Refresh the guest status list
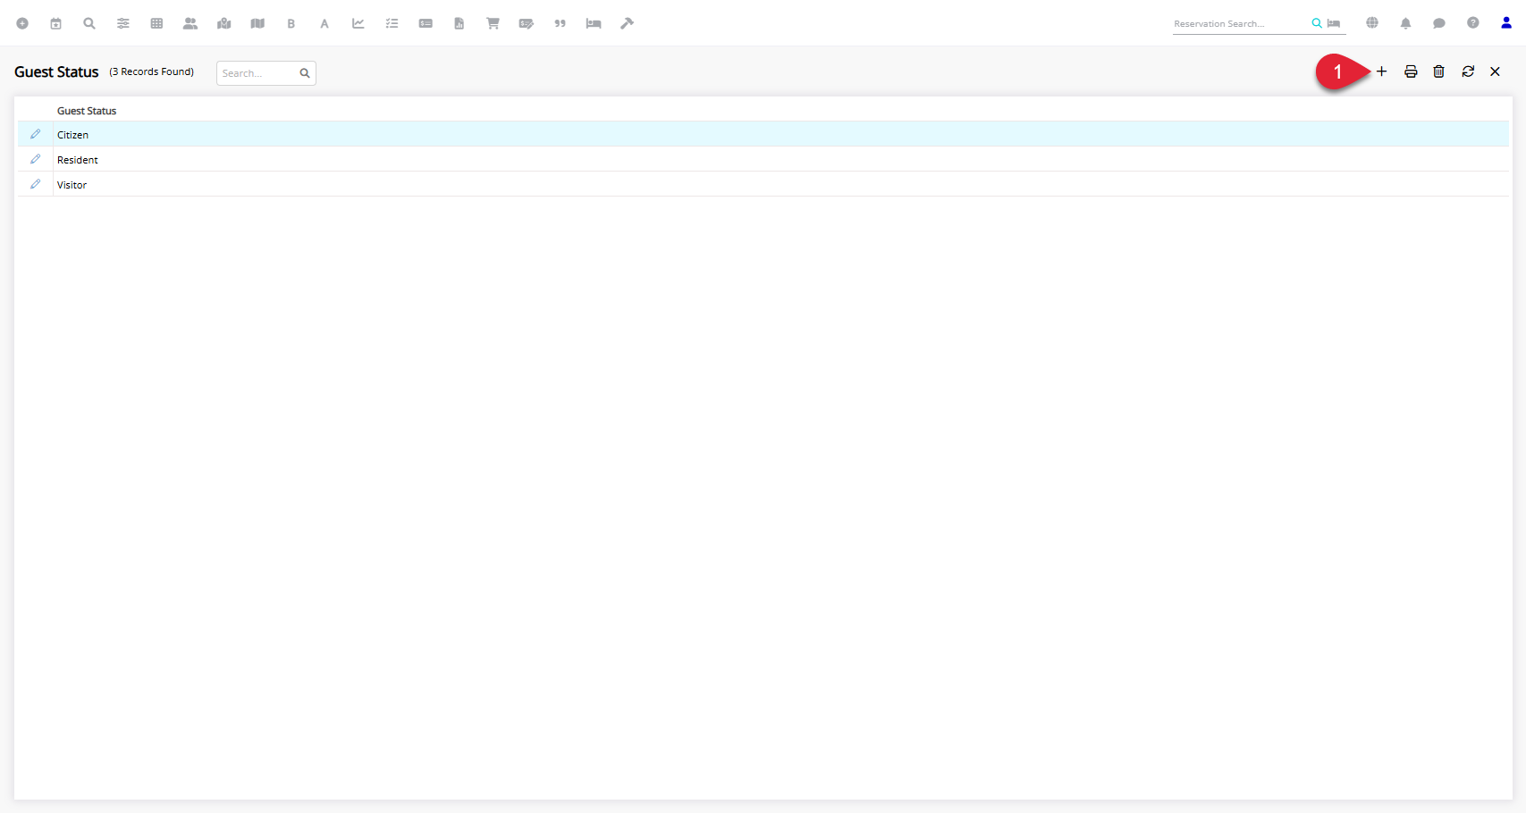The image size is (1526, 813). 1468,71
